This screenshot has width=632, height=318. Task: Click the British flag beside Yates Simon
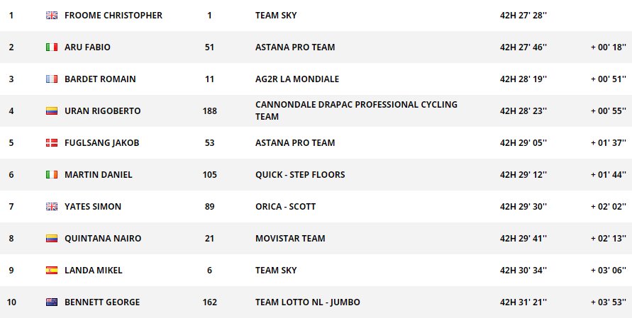click(51, 207)
